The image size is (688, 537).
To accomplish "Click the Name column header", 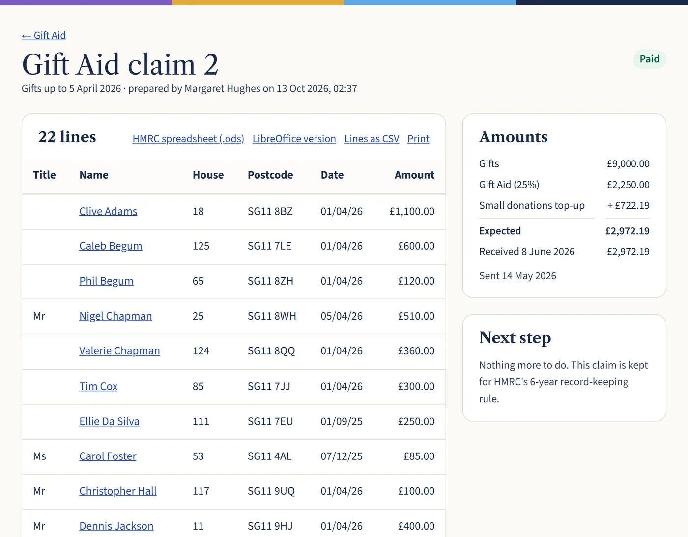I will pos(94,175).
